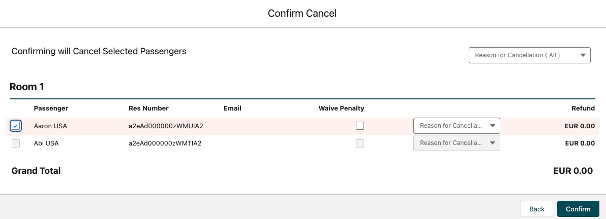Screen dimensions: 606x219
Task: Open the Reason for Cancellation ( All ) dropdown
Action: coord(529,55)
